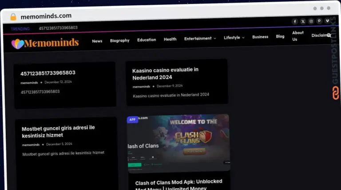
Task: Click the Memominds heart logo
Action: pyautogui.click(x=18, y=43)
